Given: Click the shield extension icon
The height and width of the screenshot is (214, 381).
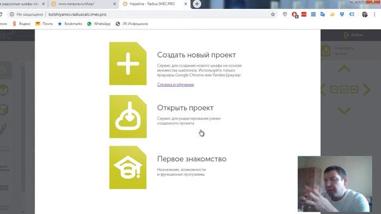Looking at the screenshot, I should point(285,14).
